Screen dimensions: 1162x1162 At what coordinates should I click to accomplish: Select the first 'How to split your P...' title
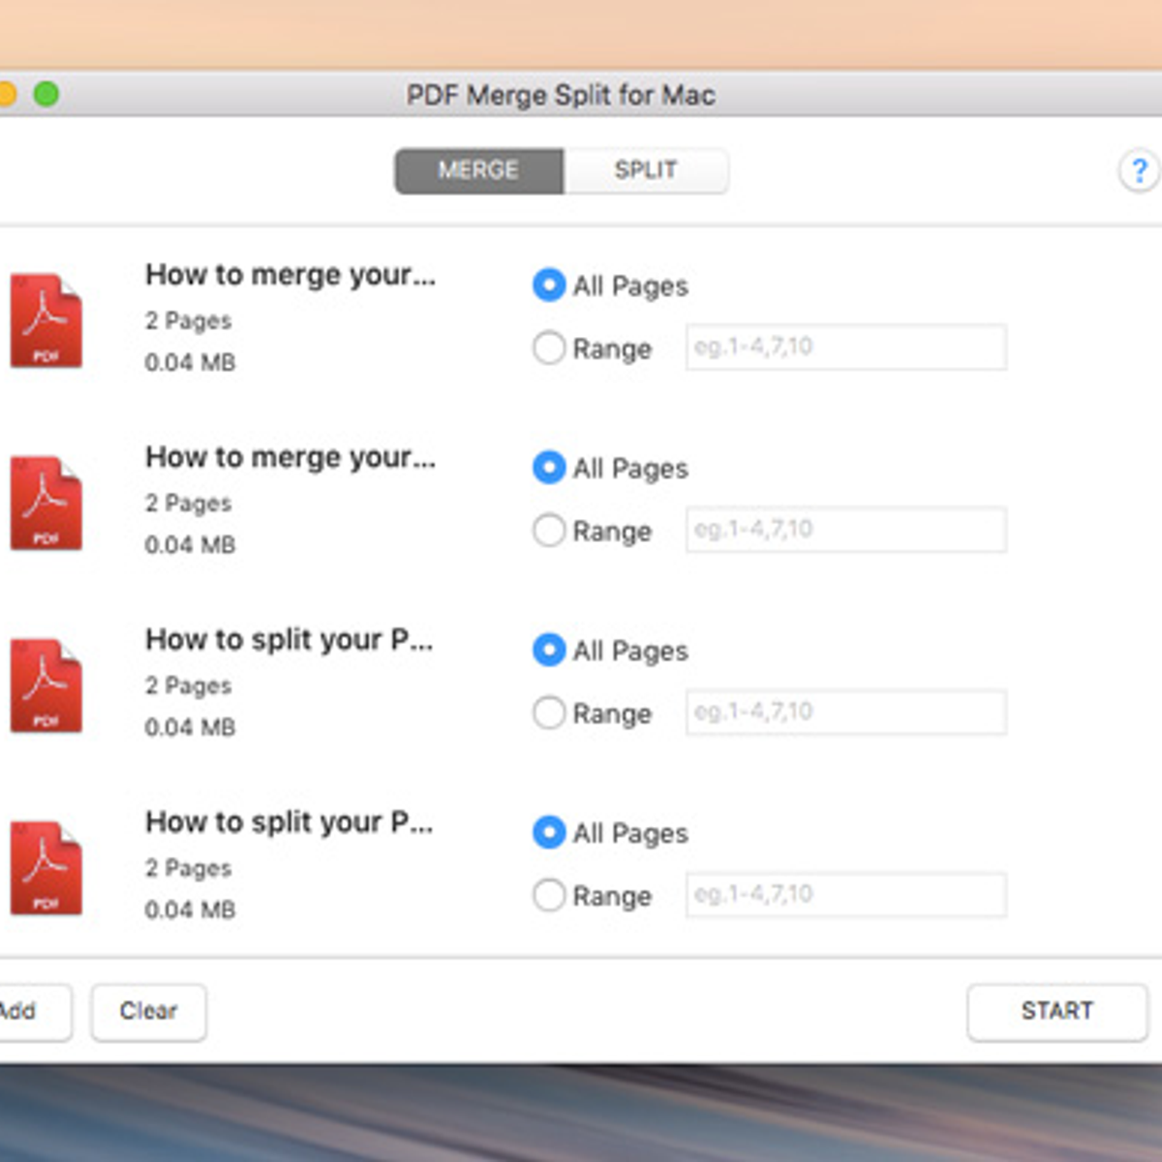[x=289, y=640]
